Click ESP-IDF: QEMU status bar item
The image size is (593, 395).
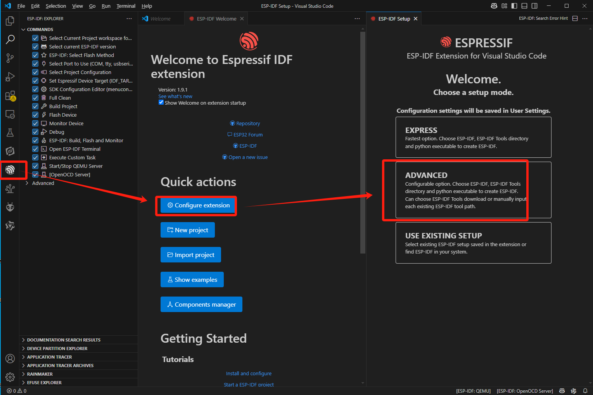pyautogui.click(x=473, y=391)
